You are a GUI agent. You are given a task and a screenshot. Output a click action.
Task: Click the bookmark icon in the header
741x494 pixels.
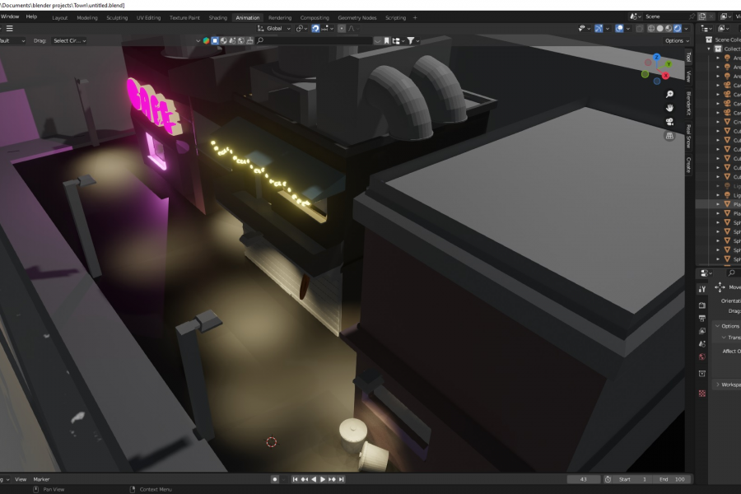pos(387,40)
